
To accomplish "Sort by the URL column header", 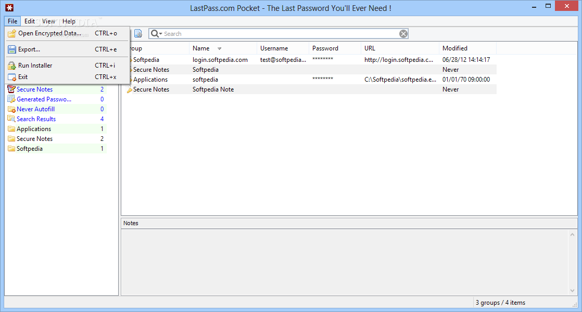I will (400, 48).
